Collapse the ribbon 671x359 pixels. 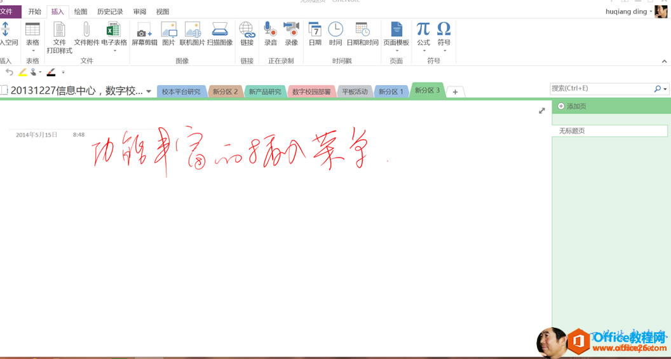coord(664,61)
